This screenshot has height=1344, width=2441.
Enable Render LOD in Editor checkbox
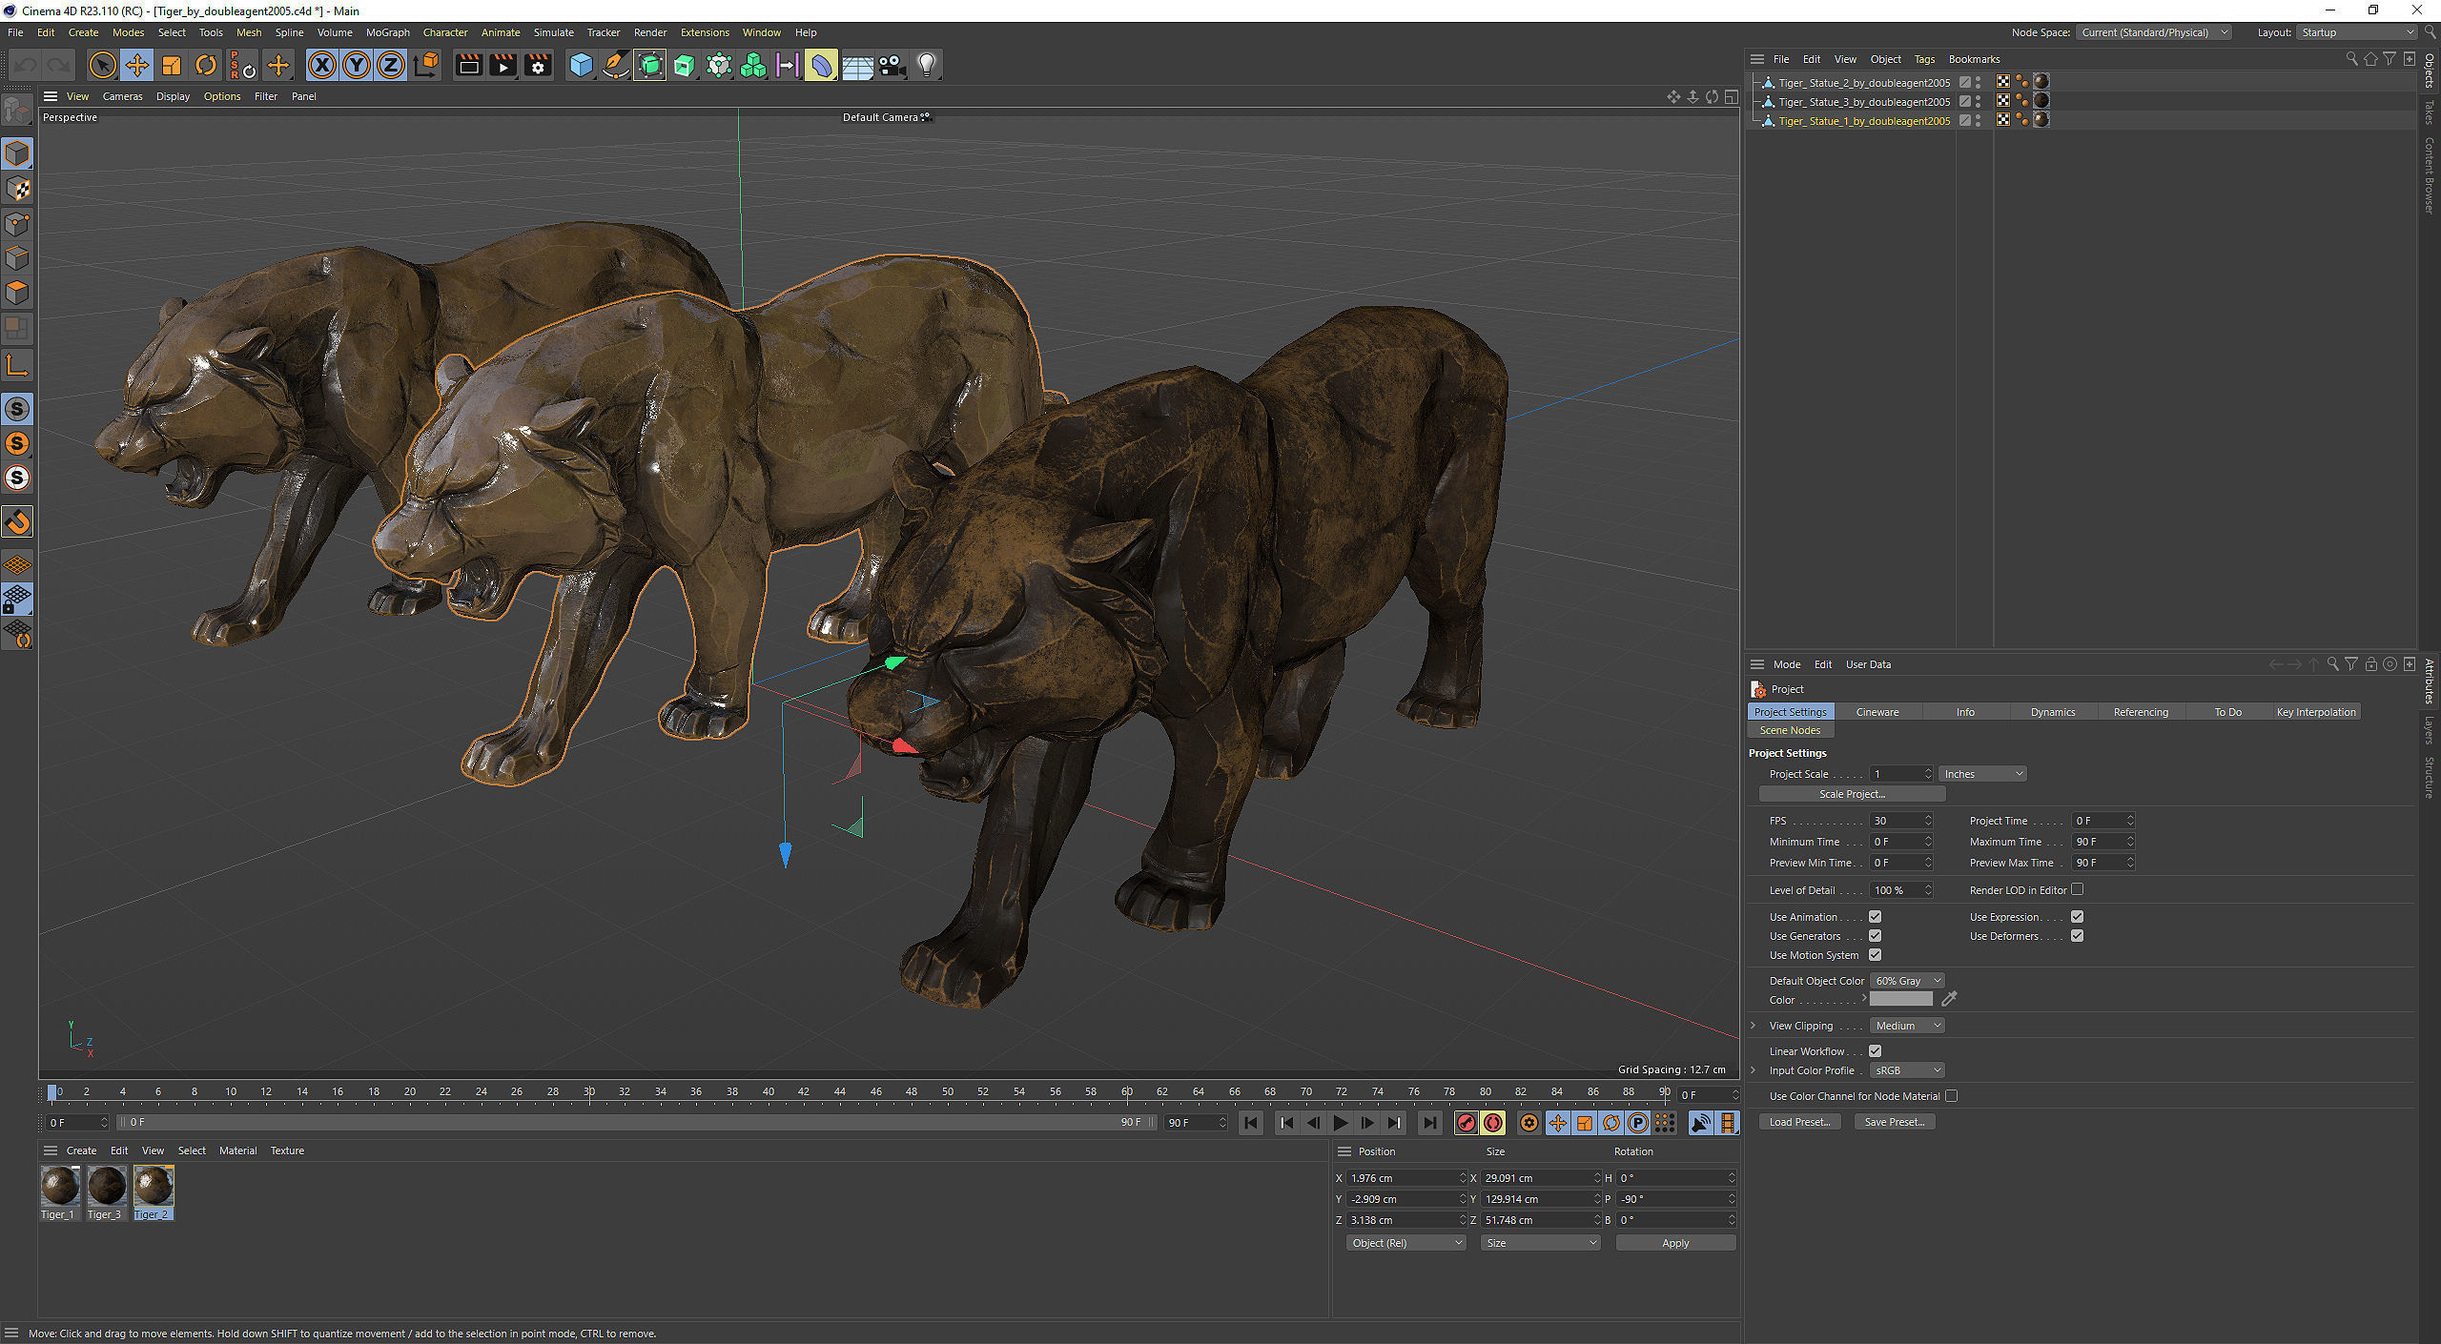[x=2077, y=889]
